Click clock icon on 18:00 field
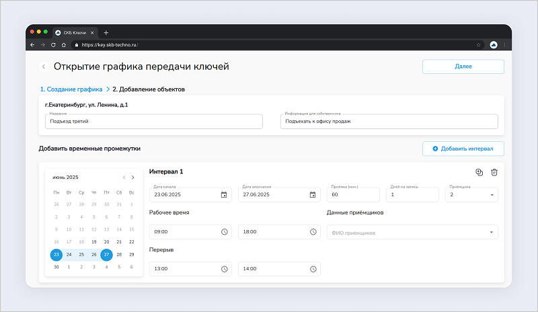 point(313,232)
